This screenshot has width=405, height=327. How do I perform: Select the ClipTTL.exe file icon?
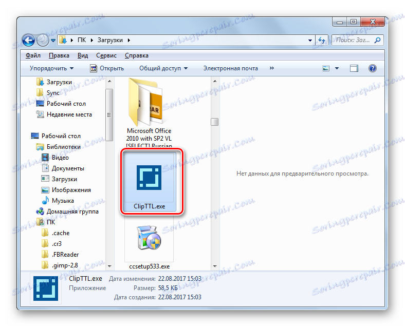[149, 178]
